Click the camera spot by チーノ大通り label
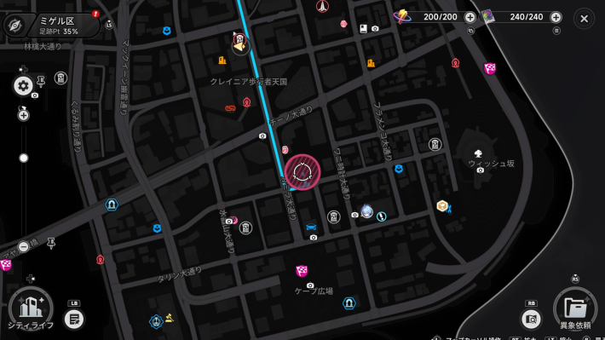 coord(262,135)
